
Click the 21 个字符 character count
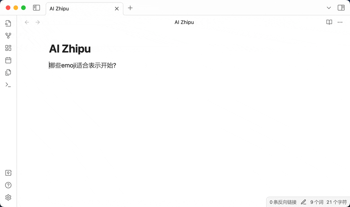[337, 202]
